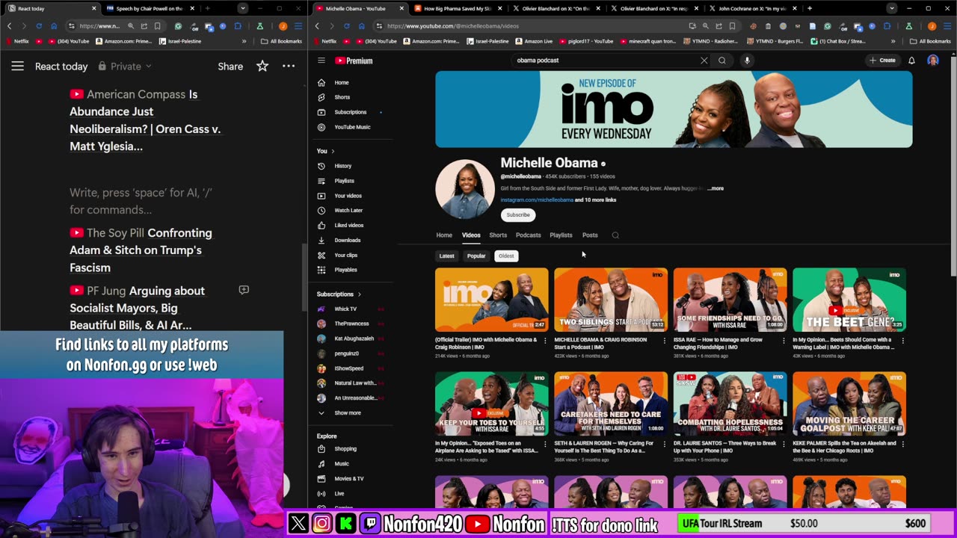
Task: Clear the YouTube search box text
Action: coord(704,61)
